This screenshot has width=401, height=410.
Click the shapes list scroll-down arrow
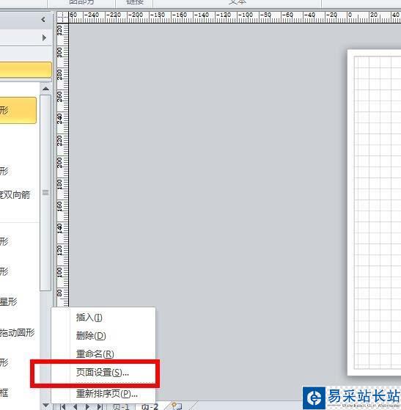coord(45,406)
